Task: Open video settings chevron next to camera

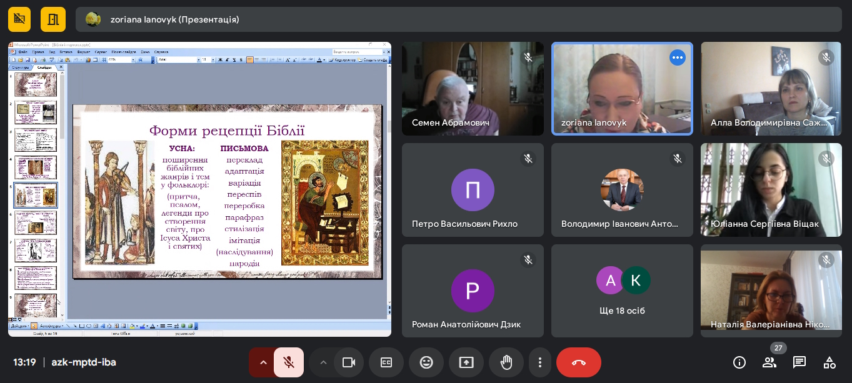Action: click(323, 362)
